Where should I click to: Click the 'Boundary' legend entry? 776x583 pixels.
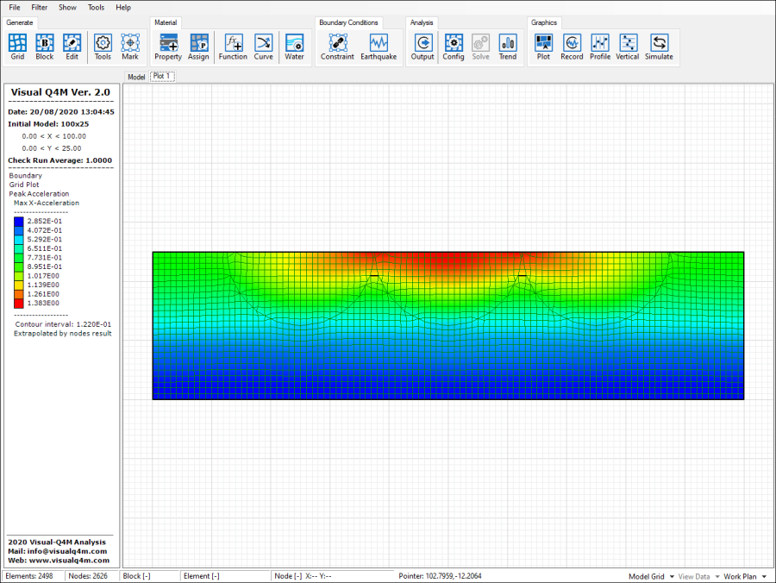(26, 176)
